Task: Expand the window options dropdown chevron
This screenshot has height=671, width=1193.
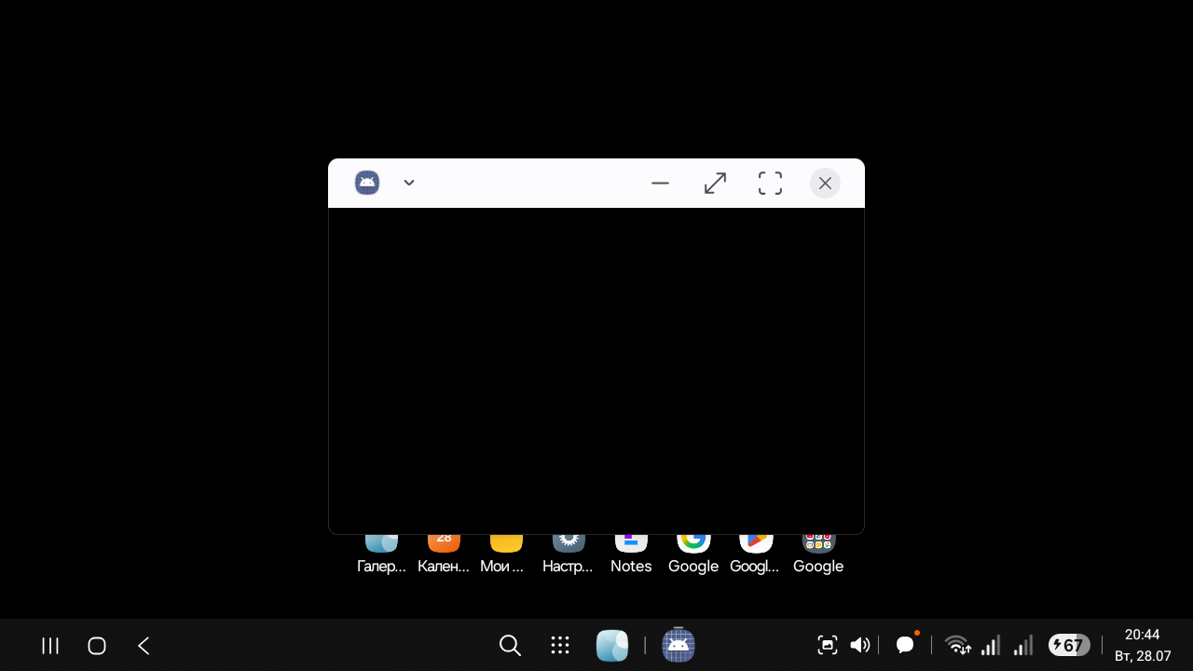Action: click(409, 183)
